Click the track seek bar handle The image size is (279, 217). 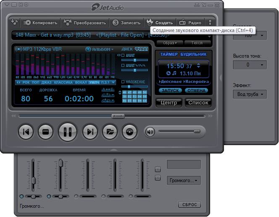coord(118,116)
